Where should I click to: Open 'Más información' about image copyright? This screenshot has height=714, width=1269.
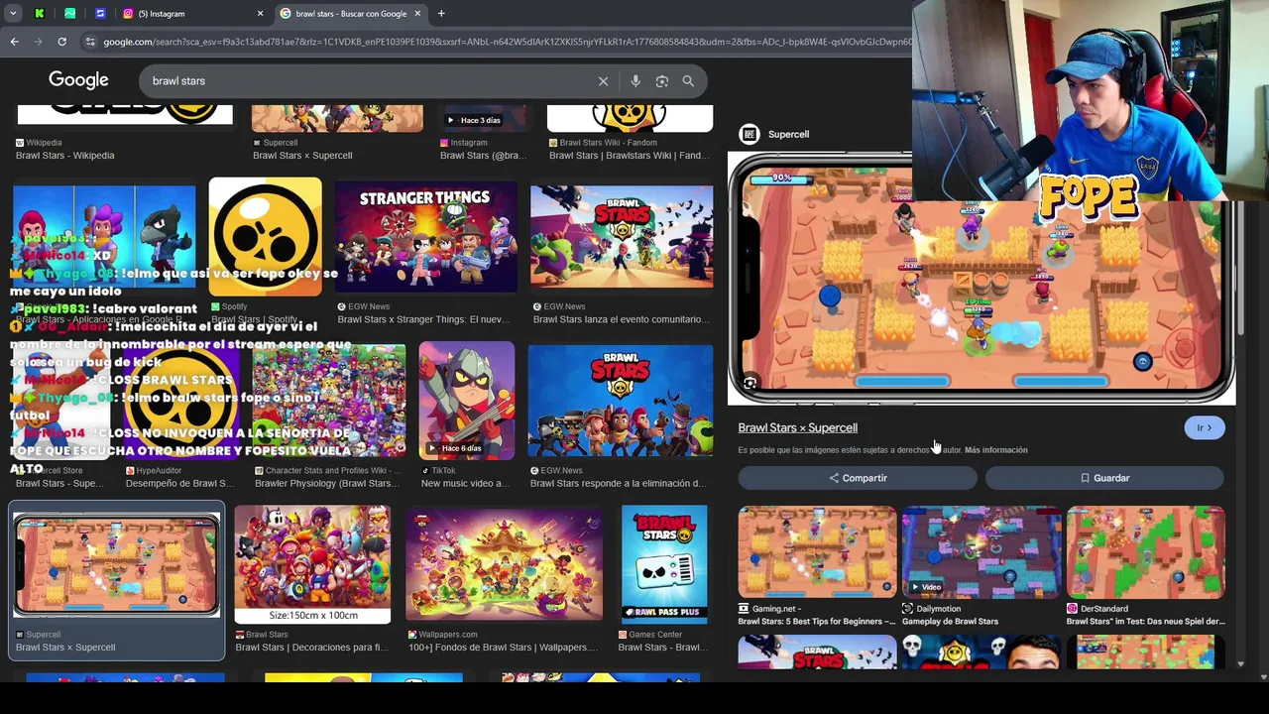point(995,450)
